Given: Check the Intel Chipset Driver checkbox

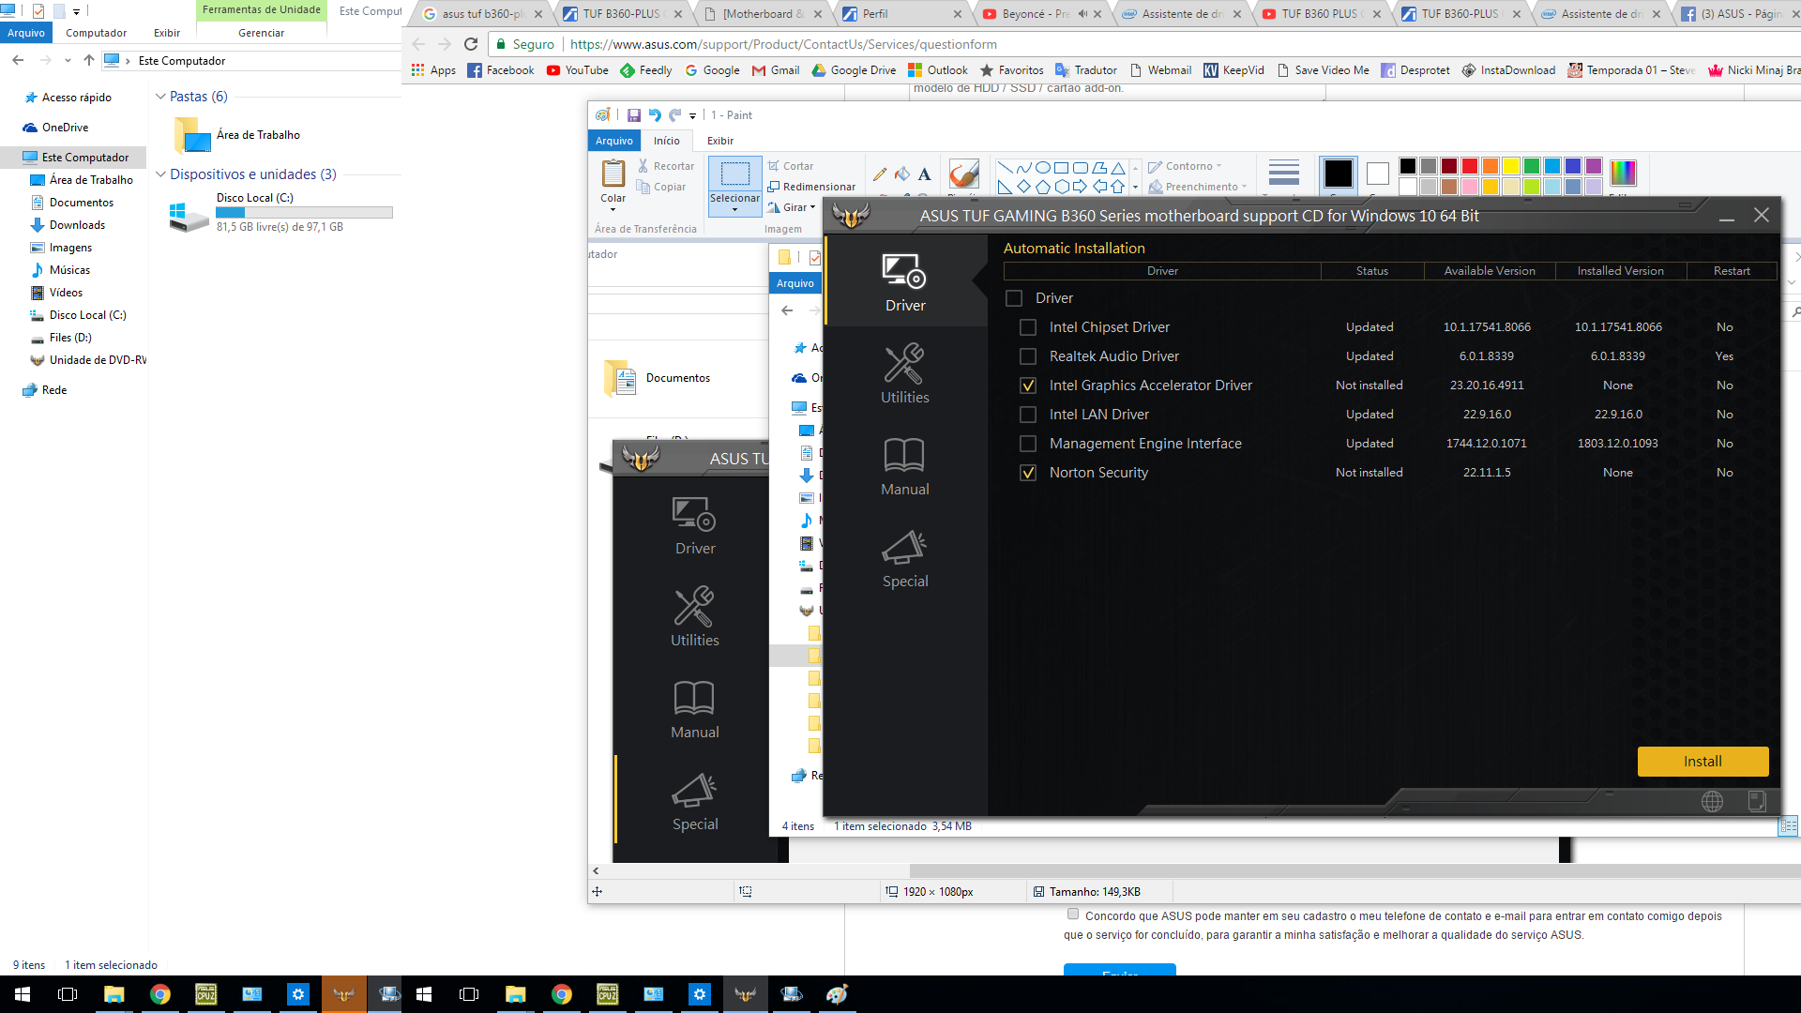Looking at the screenshot, I should click(1028, 327).
